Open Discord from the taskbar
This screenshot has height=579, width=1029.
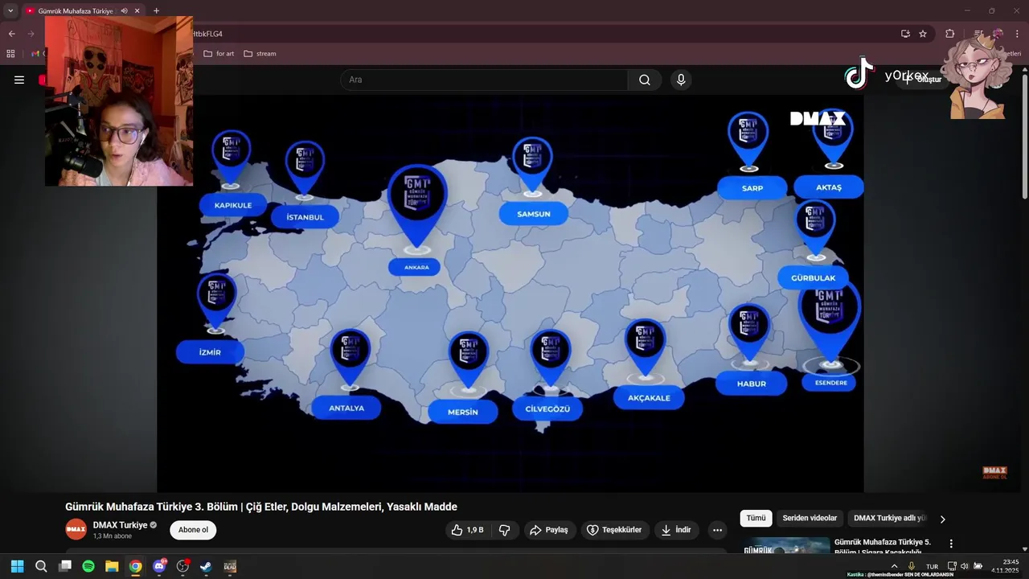click(159, 566)
